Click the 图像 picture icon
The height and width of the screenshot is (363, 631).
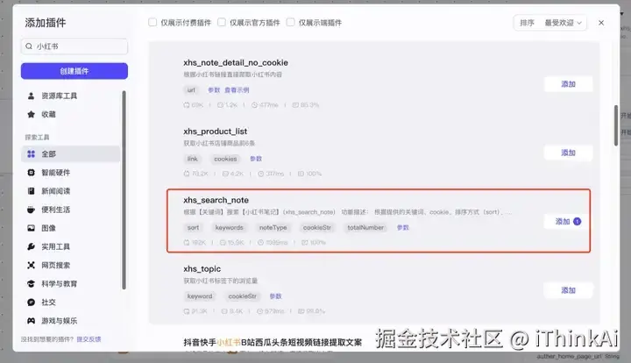[x=31, y=228]
